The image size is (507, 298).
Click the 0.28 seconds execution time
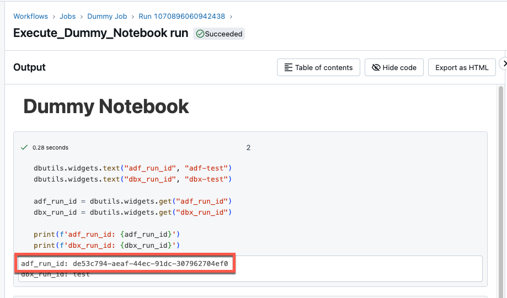click(50, 148)
